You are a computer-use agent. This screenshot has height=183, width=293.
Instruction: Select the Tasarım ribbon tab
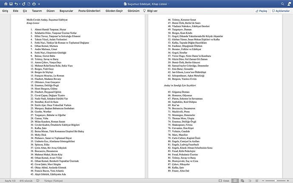pos(37,11)
